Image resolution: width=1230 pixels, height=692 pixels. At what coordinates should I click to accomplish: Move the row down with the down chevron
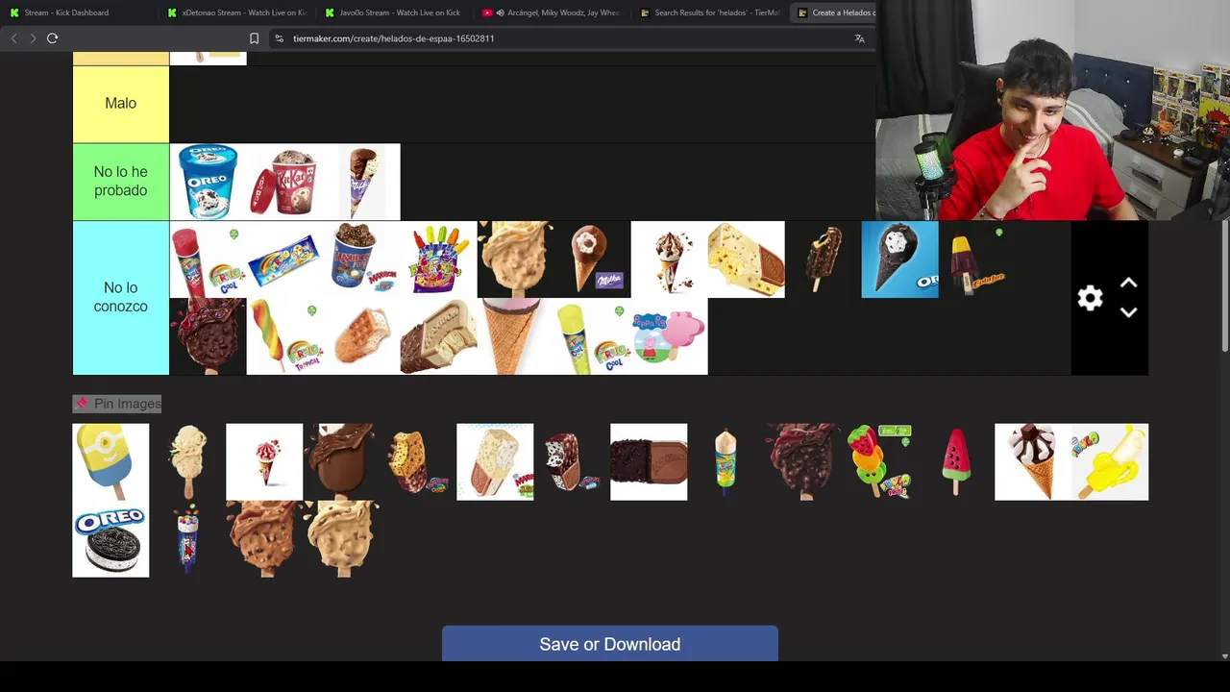point(1129,312)
